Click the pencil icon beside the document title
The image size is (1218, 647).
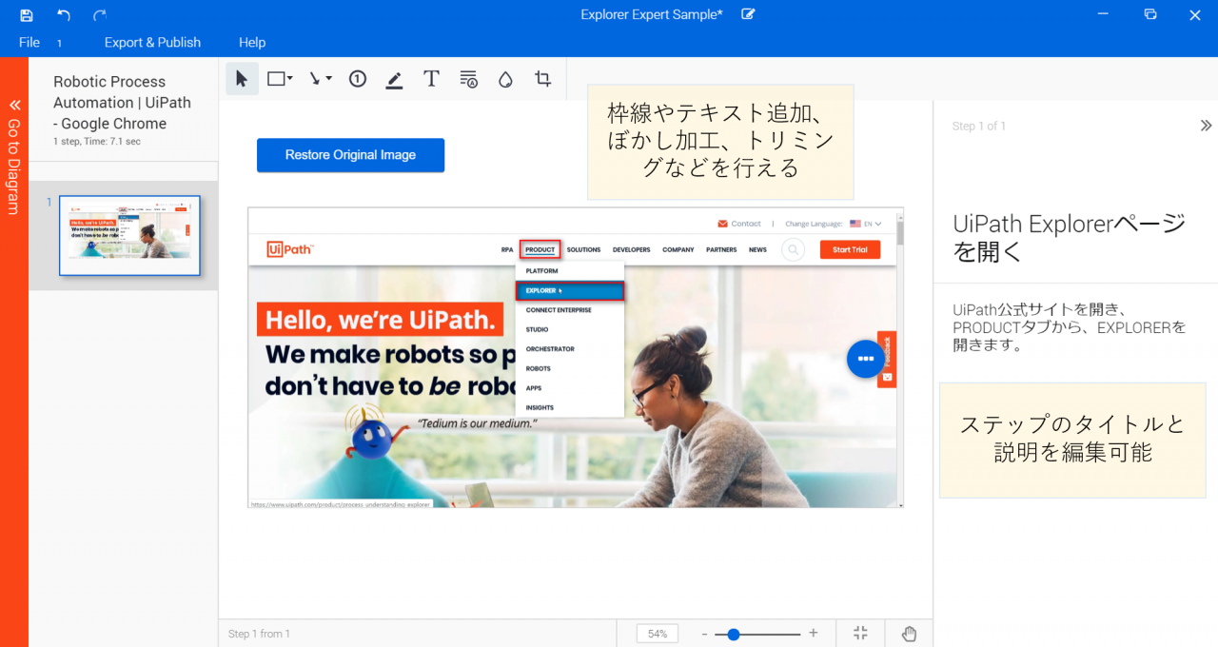click(749, 14)
